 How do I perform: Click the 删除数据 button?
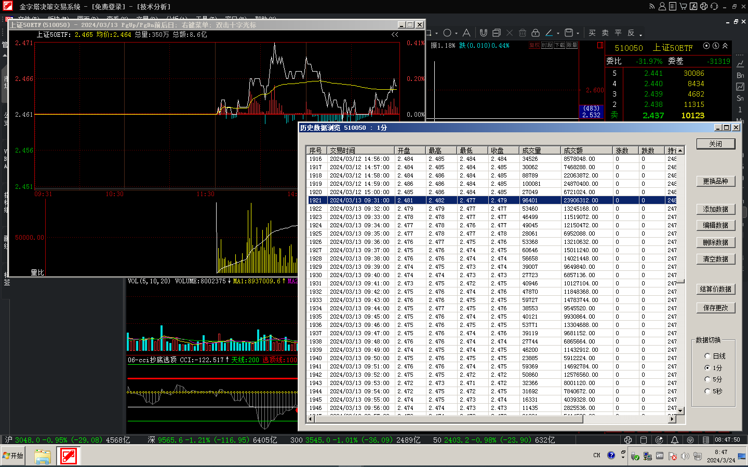[716, 242]
